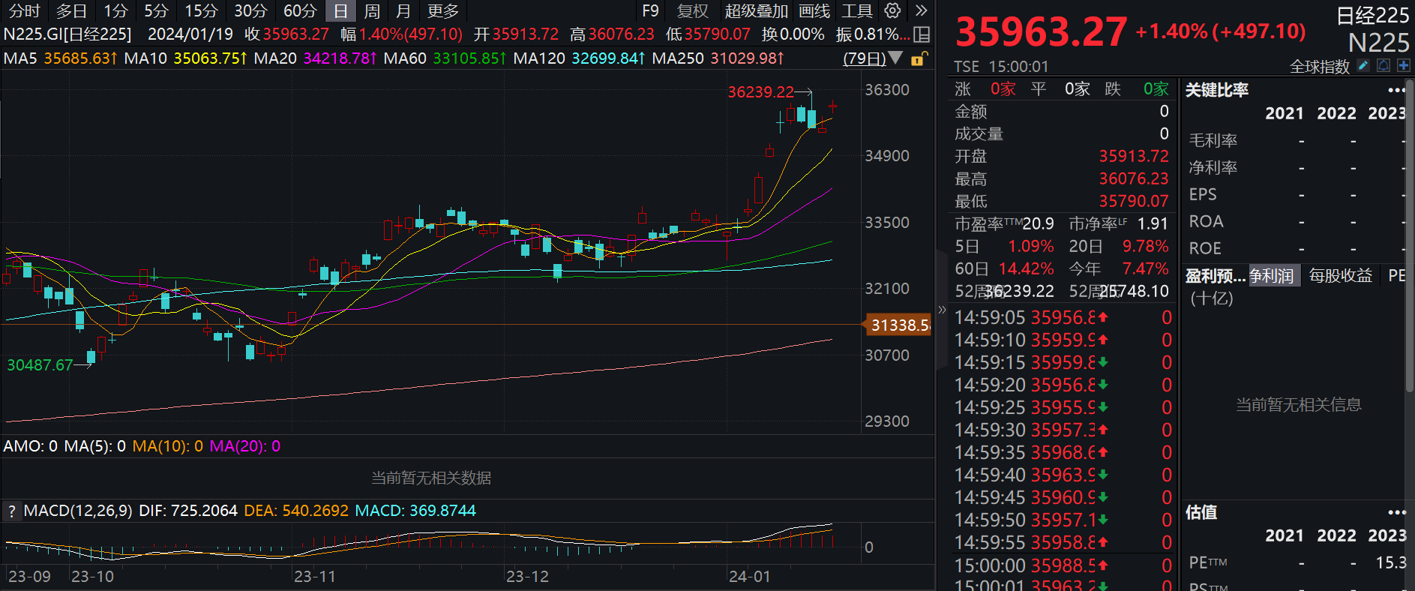
Task: Select the 15分 period
Action: [x=201, y=10]
